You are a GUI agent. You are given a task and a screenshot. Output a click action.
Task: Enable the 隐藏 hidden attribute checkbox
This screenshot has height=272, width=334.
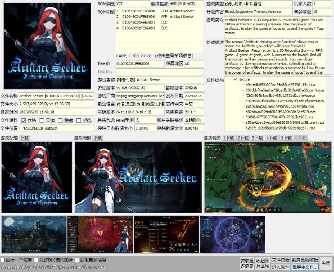pyautogui.click(x=61, y=121)
